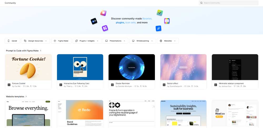Click the search magnifier icon
The height and width of the screenshot is (128, 263).
coord(201,3)
